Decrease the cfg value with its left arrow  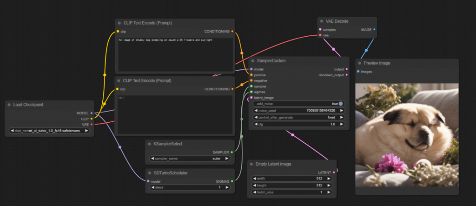[255, 124]
